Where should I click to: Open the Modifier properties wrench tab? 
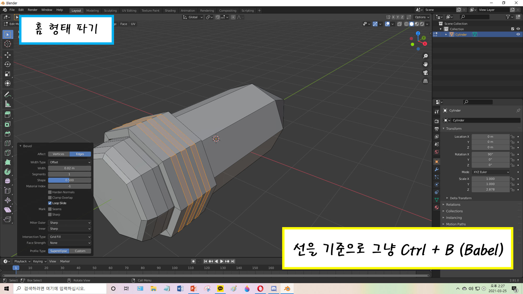(x=436, y=169)
